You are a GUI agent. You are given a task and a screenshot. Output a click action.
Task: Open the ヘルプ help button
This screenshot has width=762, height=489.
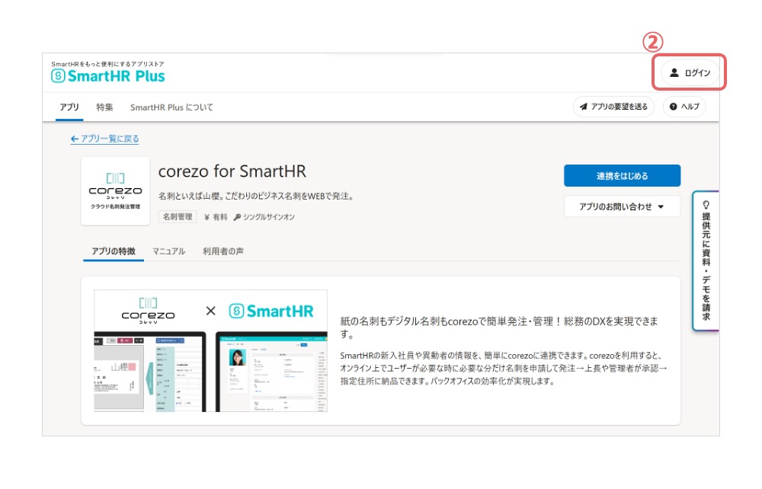tap(684, 107)
